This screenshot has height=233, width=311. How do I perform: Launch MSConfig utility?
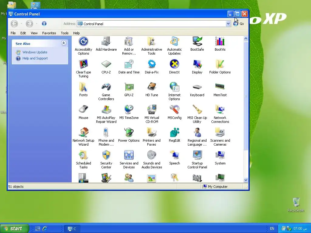(x=174, y=112)
